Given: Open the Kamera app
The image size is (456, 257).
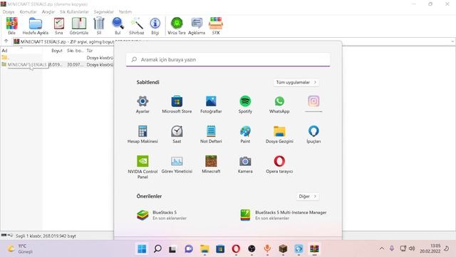Looking at the screenshot, I should coord(245,164).
